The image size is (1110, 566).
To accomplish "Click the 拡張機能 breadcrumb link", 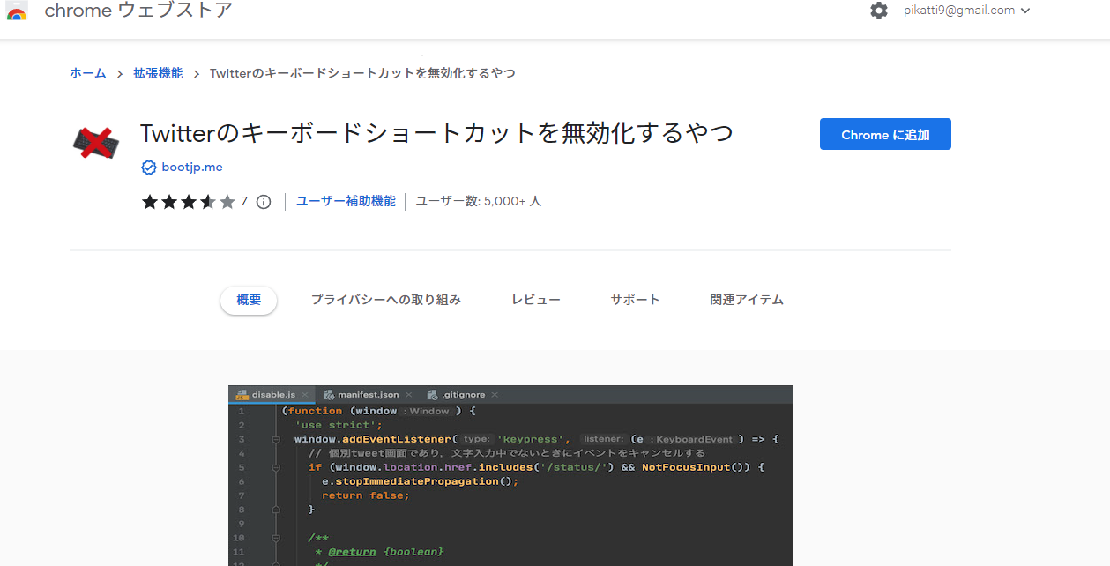I will pyautogui.click(x=158, y=73).
